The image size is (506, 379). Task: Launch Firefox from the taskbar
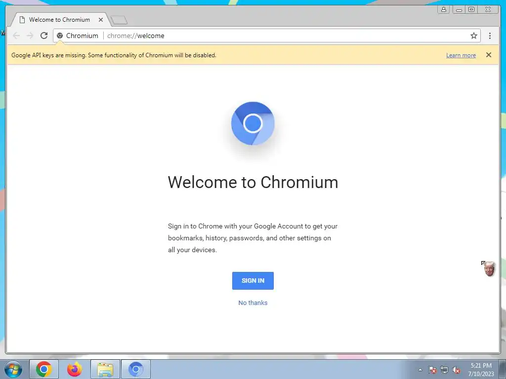75,369
